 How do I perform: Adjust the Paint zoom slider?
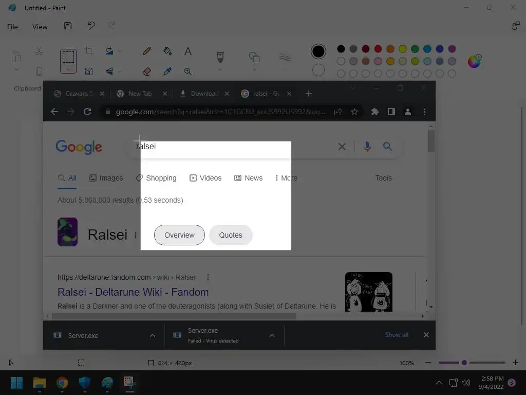point(464,363)
